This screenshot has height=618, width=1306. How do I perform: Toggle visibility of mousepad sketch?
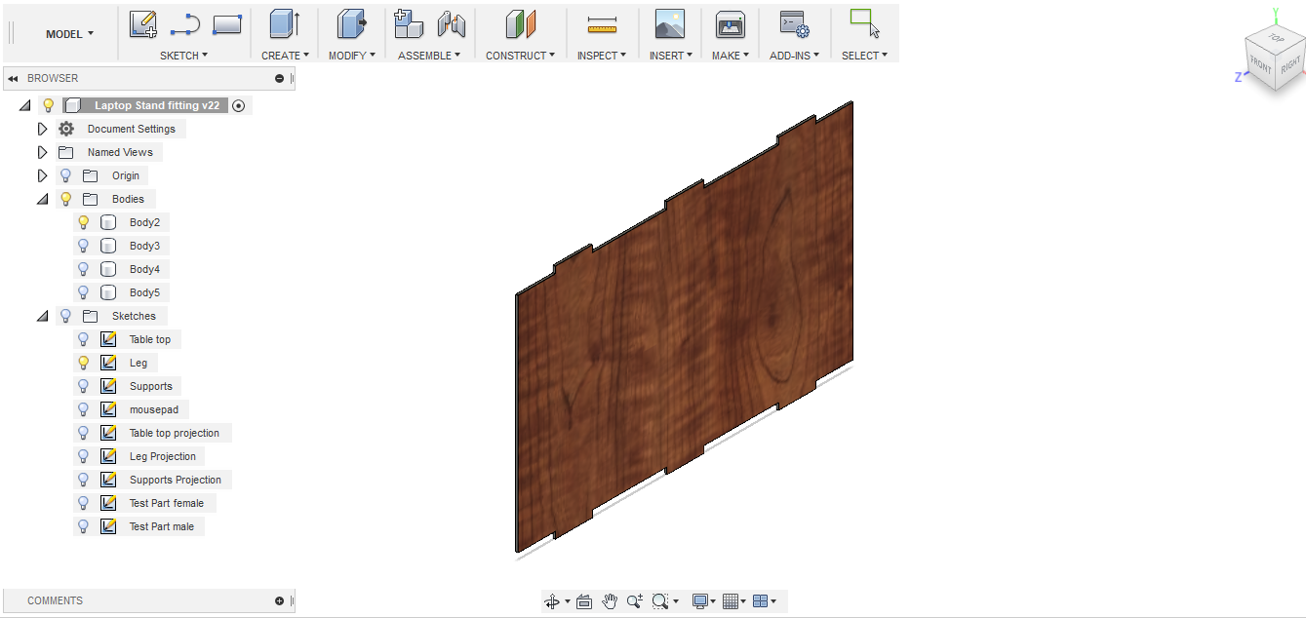click(84, 409)
